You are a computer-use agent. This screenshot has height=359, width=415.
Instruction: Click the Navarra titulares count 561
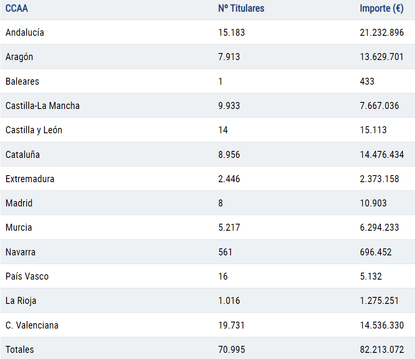coord(225,252)
